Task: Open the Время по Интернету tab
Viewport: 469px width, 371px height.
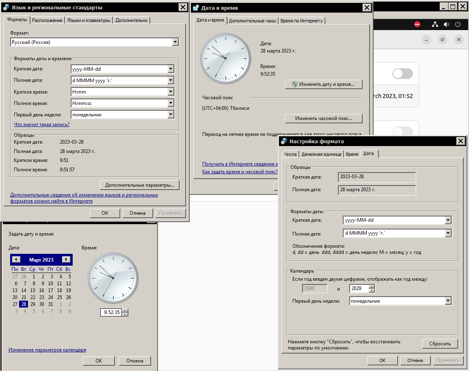Action: 301,21
